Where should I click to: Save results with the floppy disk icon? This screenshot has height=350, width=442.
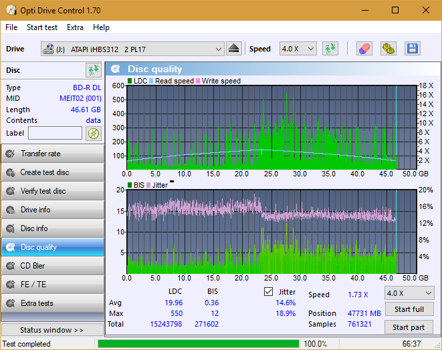click(x=413, y=49)
